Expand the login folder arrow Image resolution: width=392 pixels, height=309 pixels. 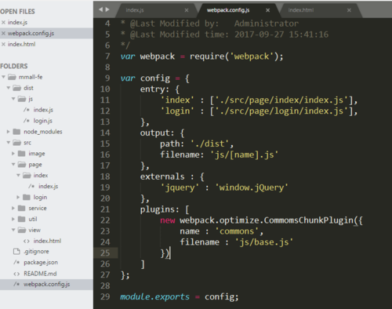(x=18, y=198)
